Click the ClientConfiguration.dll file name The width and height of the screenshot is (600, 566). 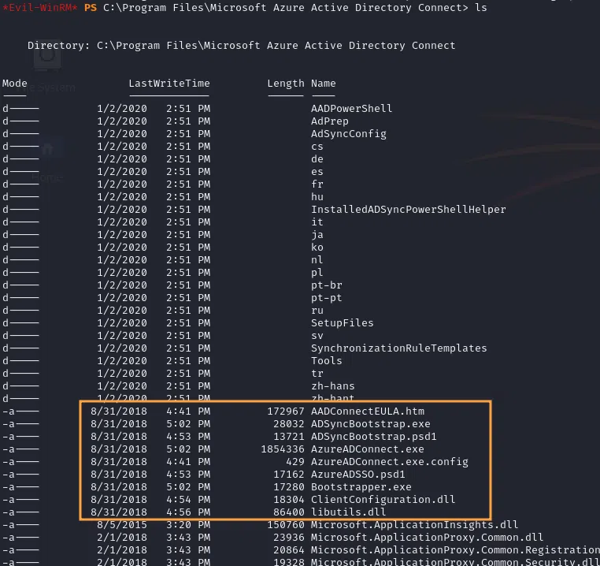coord(383,499)
